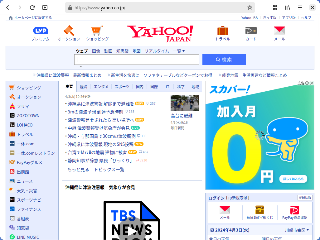Switch to the スポーツ news tab

coord(122,87)
